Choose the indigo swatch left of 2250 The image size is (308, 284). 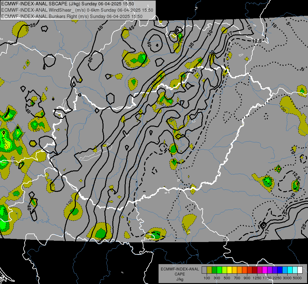275,270
